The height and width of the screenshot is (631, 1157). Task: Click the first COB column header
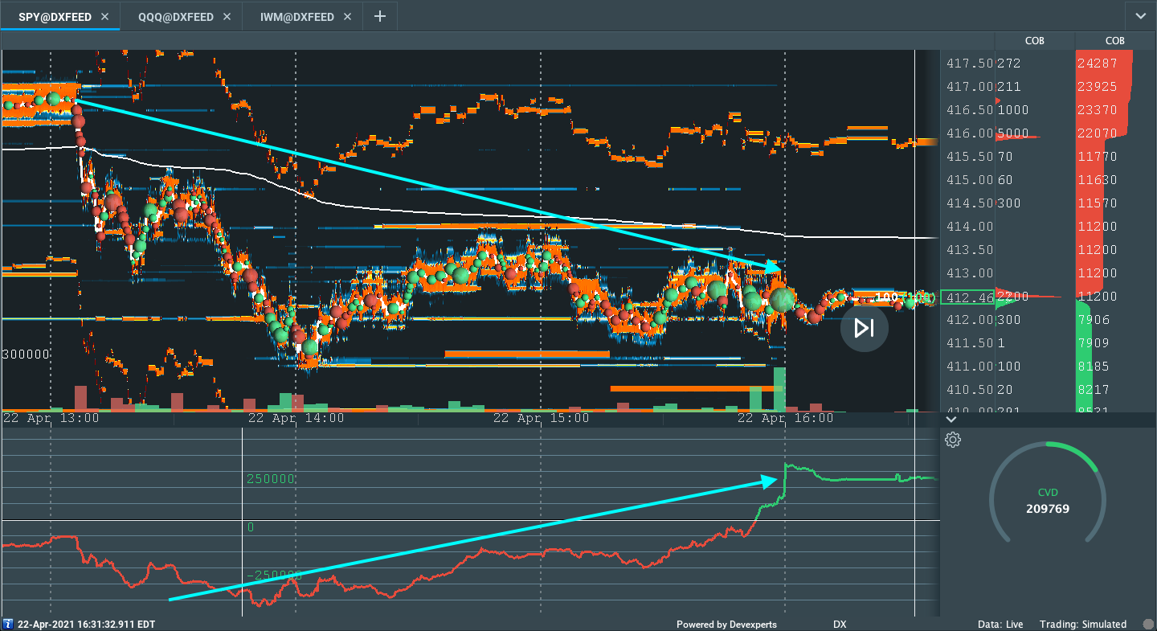tap(1035, 41)
